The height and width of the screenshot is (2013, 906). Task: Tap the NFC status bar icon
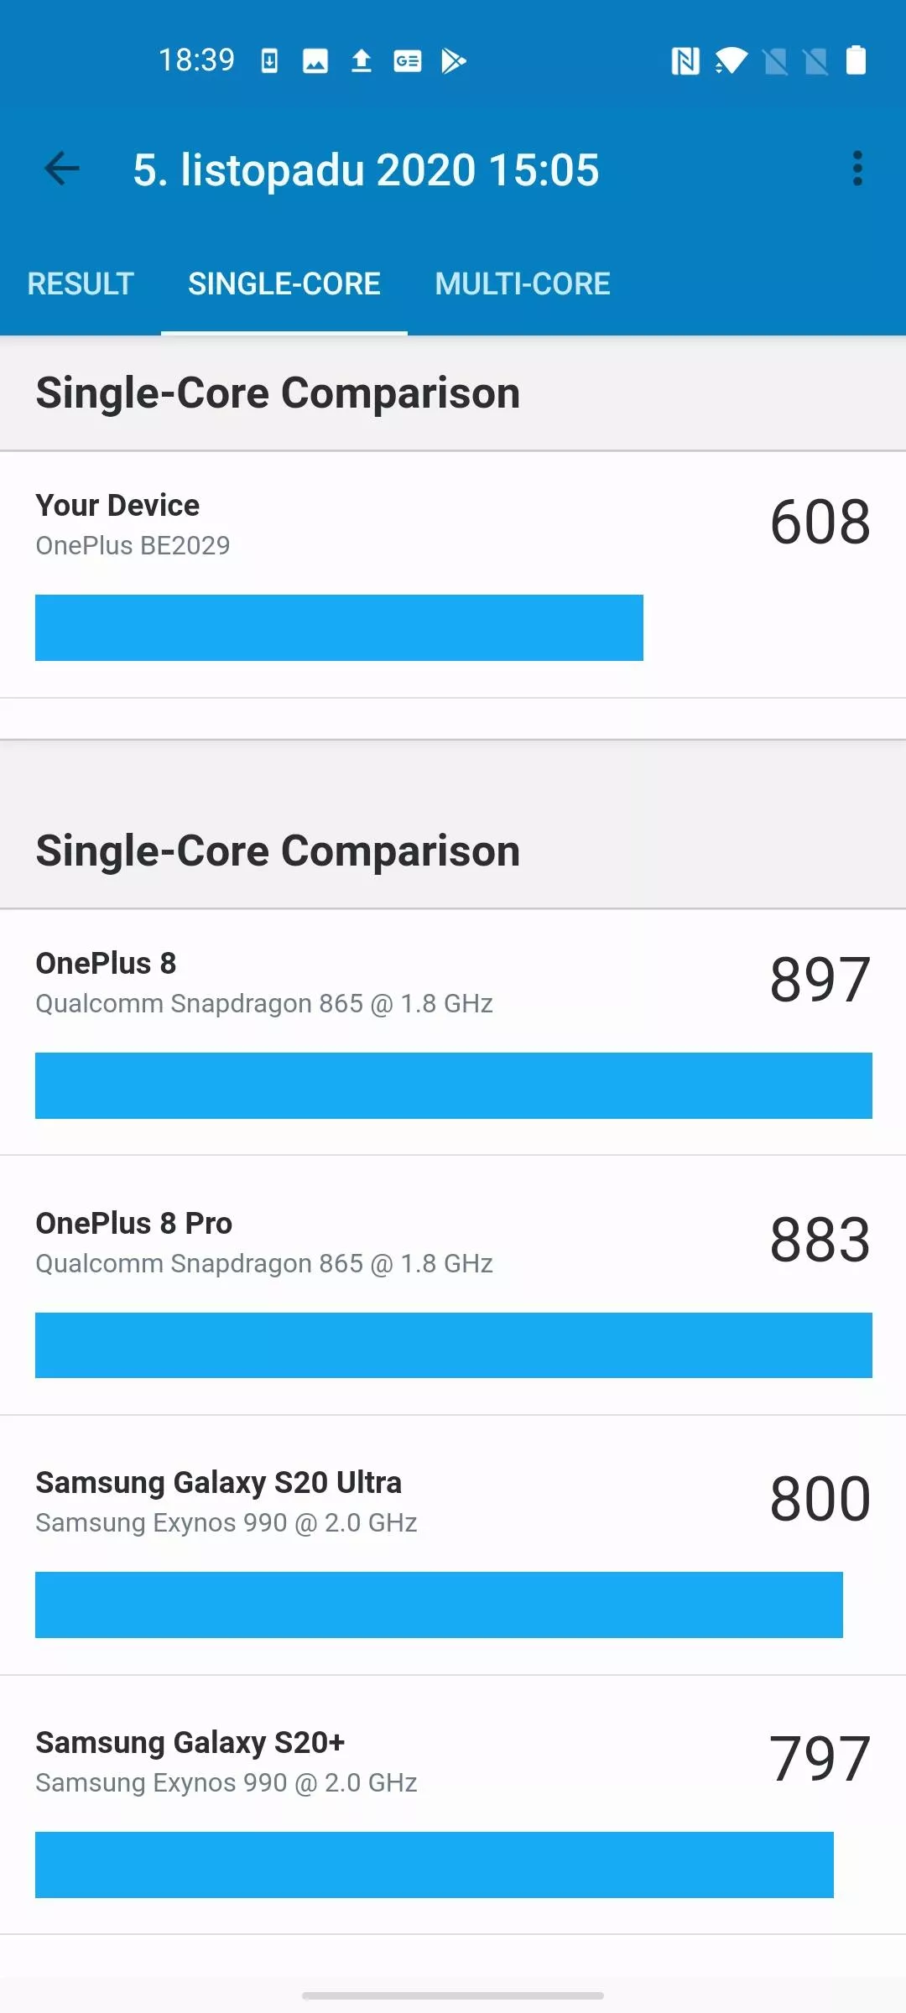(685, 61)
